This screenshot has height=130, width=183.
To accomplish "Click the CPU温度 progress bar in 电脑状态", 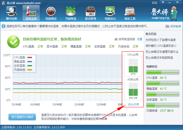I will pos(162,72).
